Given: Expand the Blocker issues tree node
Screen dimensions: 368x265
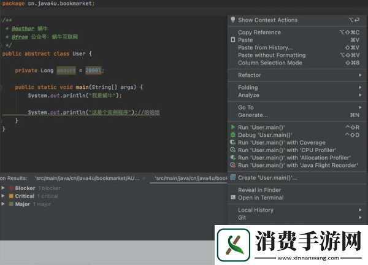Looking at the screenshot, I should 3,188.
